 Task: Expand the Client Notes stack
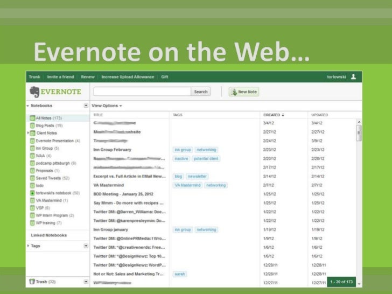tap(28, 133)
